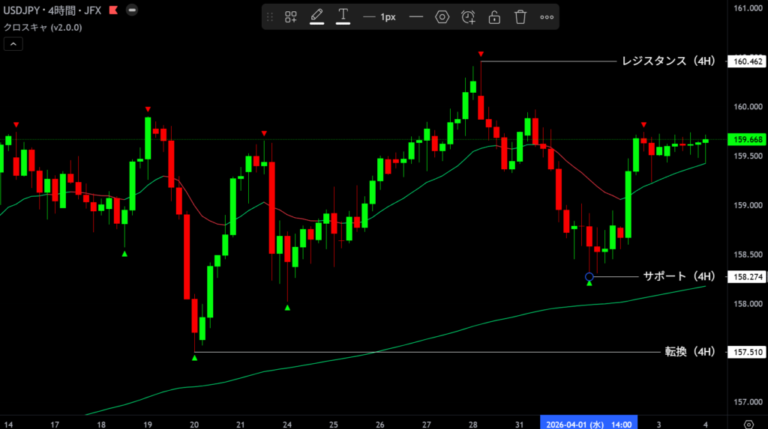Delete drawing with the trash icon

pyautogui.click(x=520, y=16)
